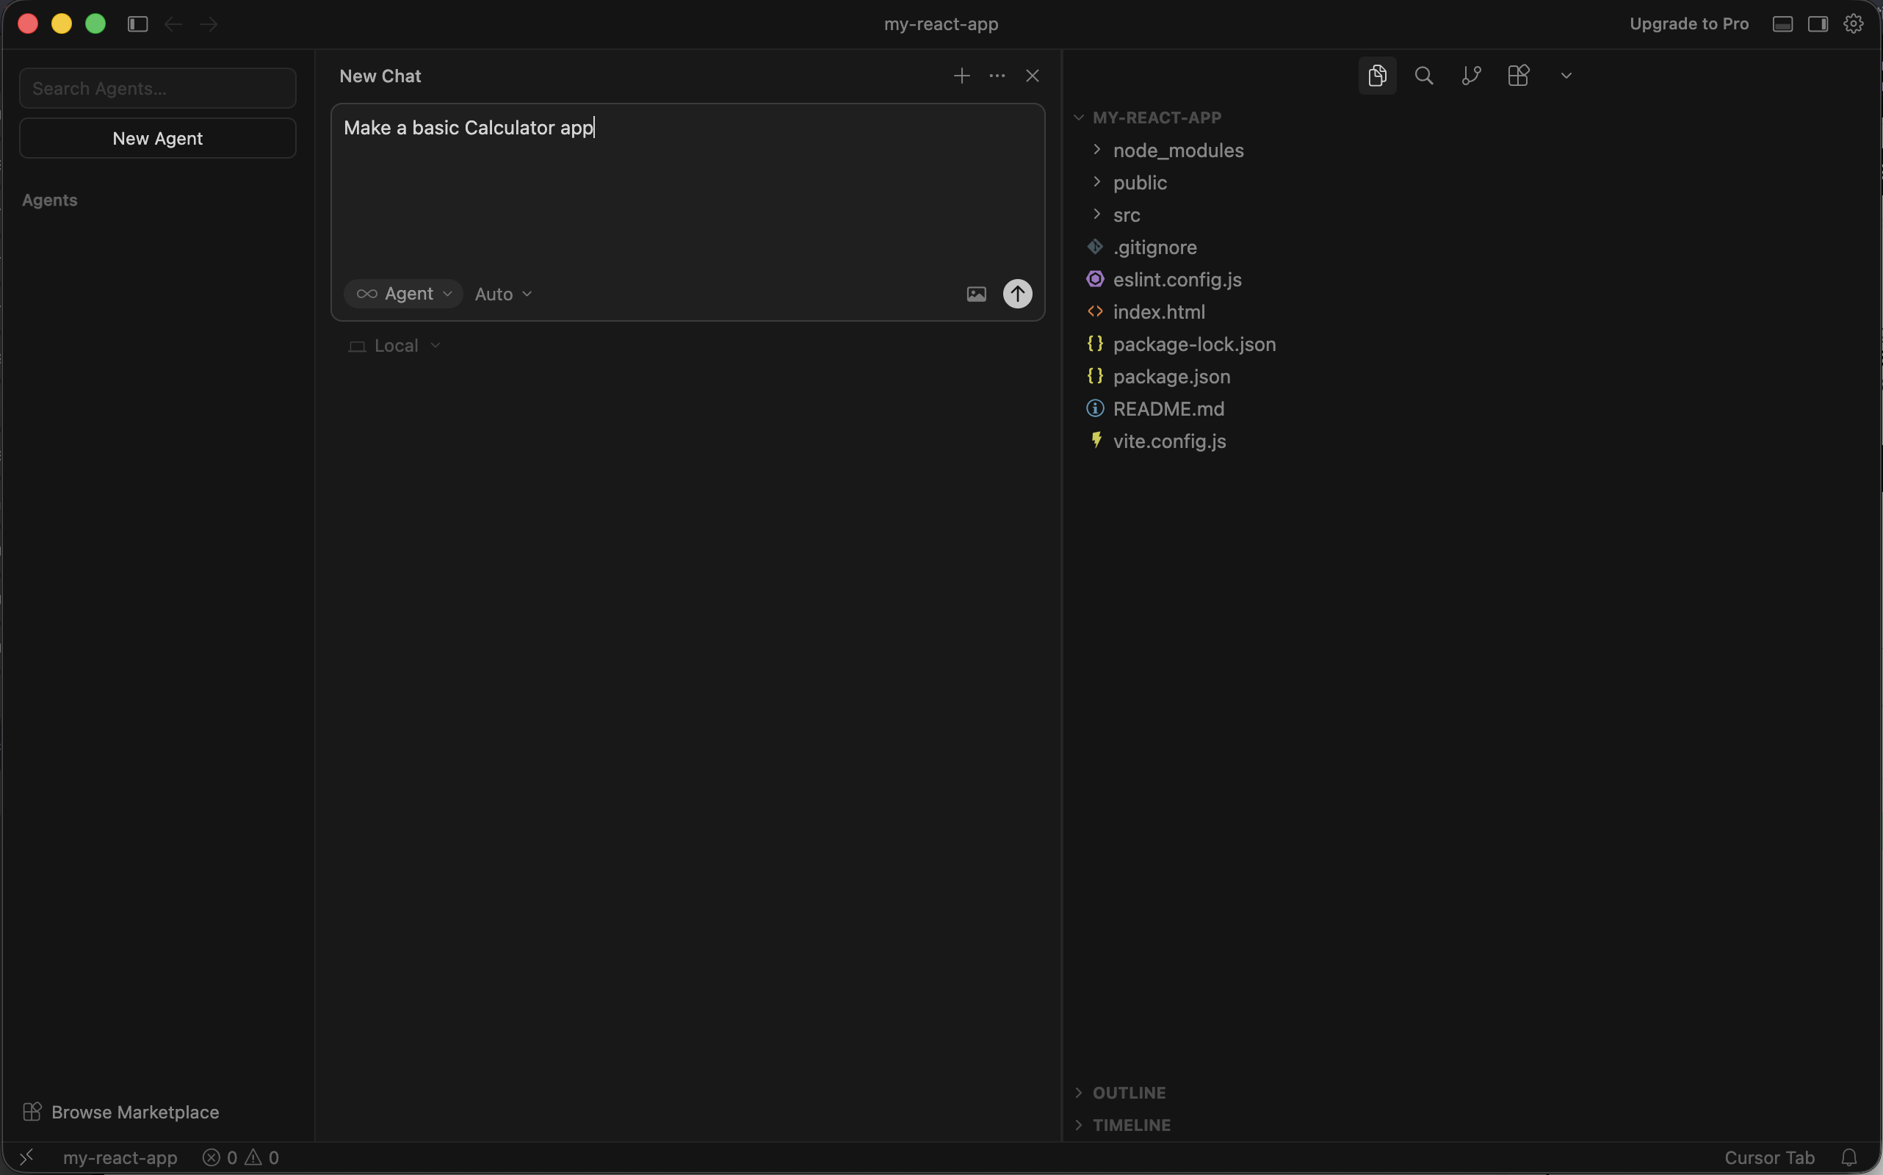Expand the node_modules folder

(1096, 150)
